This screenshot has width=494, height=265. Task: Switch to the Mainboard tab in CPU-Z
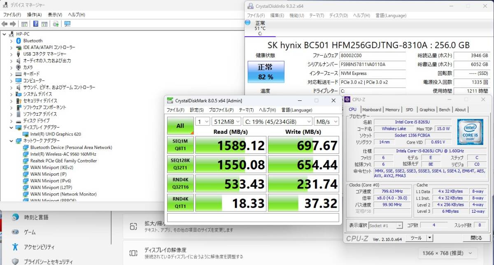[x=372, y=109]
